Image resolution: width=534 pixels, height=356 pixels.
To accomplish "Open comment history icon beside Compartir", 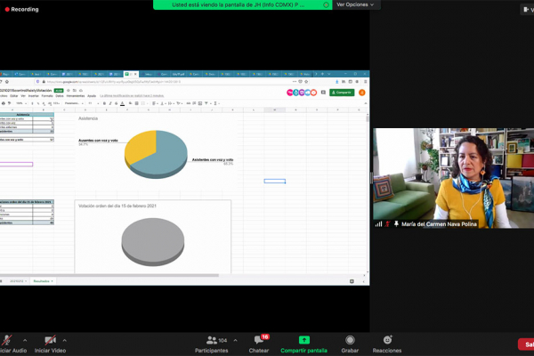I will (x=323, y=93).
